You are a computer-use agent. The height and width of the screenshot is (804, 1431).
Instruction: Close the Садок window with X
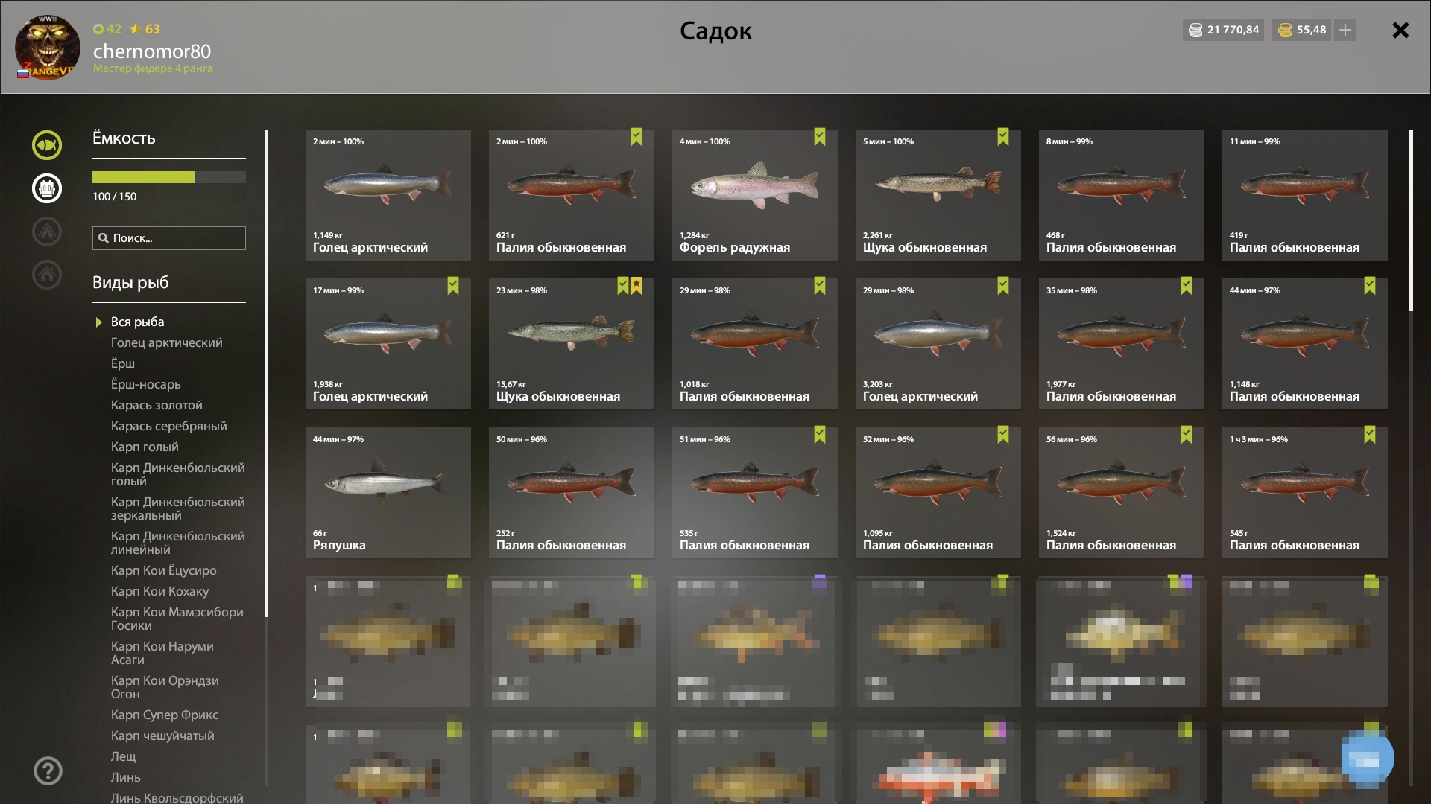click(x=1400, y=30)
